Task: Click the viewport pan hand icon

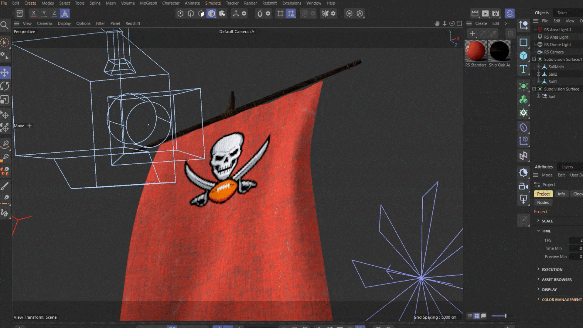Action: point(437,23)
